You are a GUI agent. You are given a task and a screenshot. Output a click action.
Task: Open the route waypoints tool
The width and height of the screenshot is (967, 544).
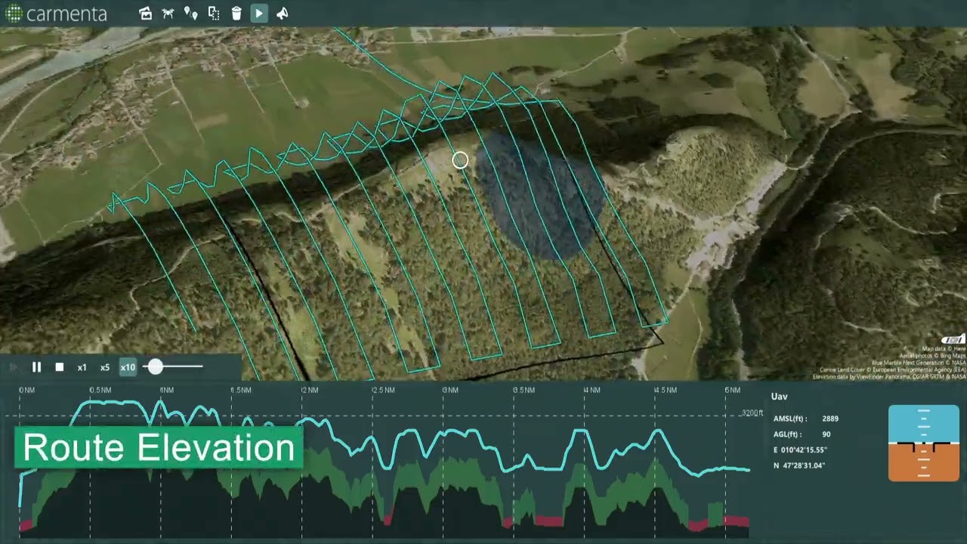(x=190, y=13)
